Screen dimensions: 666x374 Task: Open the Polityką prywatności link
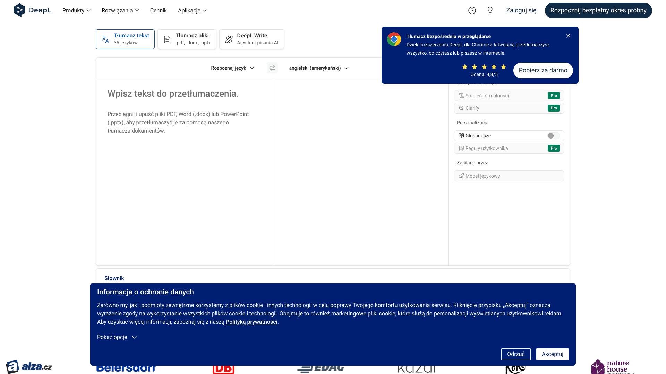tap(251, 322)
